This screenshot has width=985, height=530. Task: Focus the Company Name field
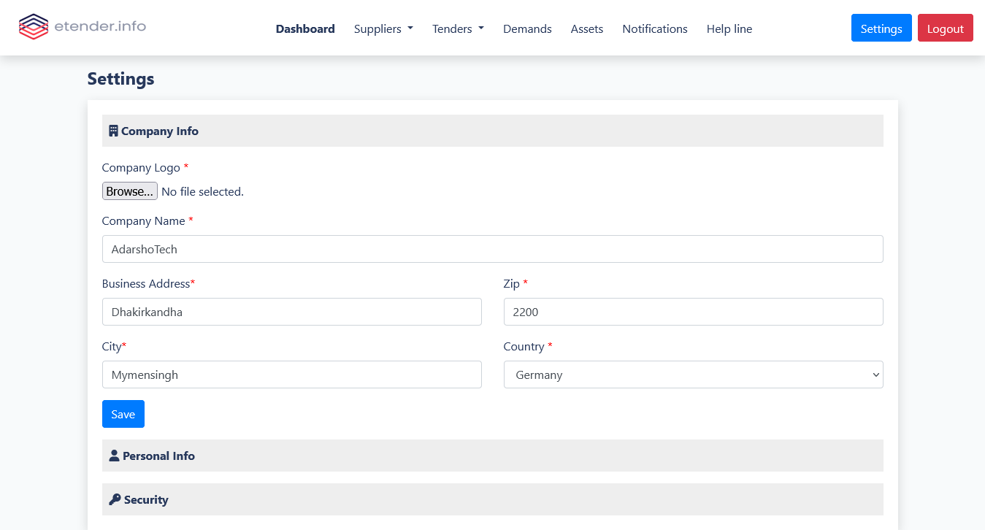[x=492, y=249]
